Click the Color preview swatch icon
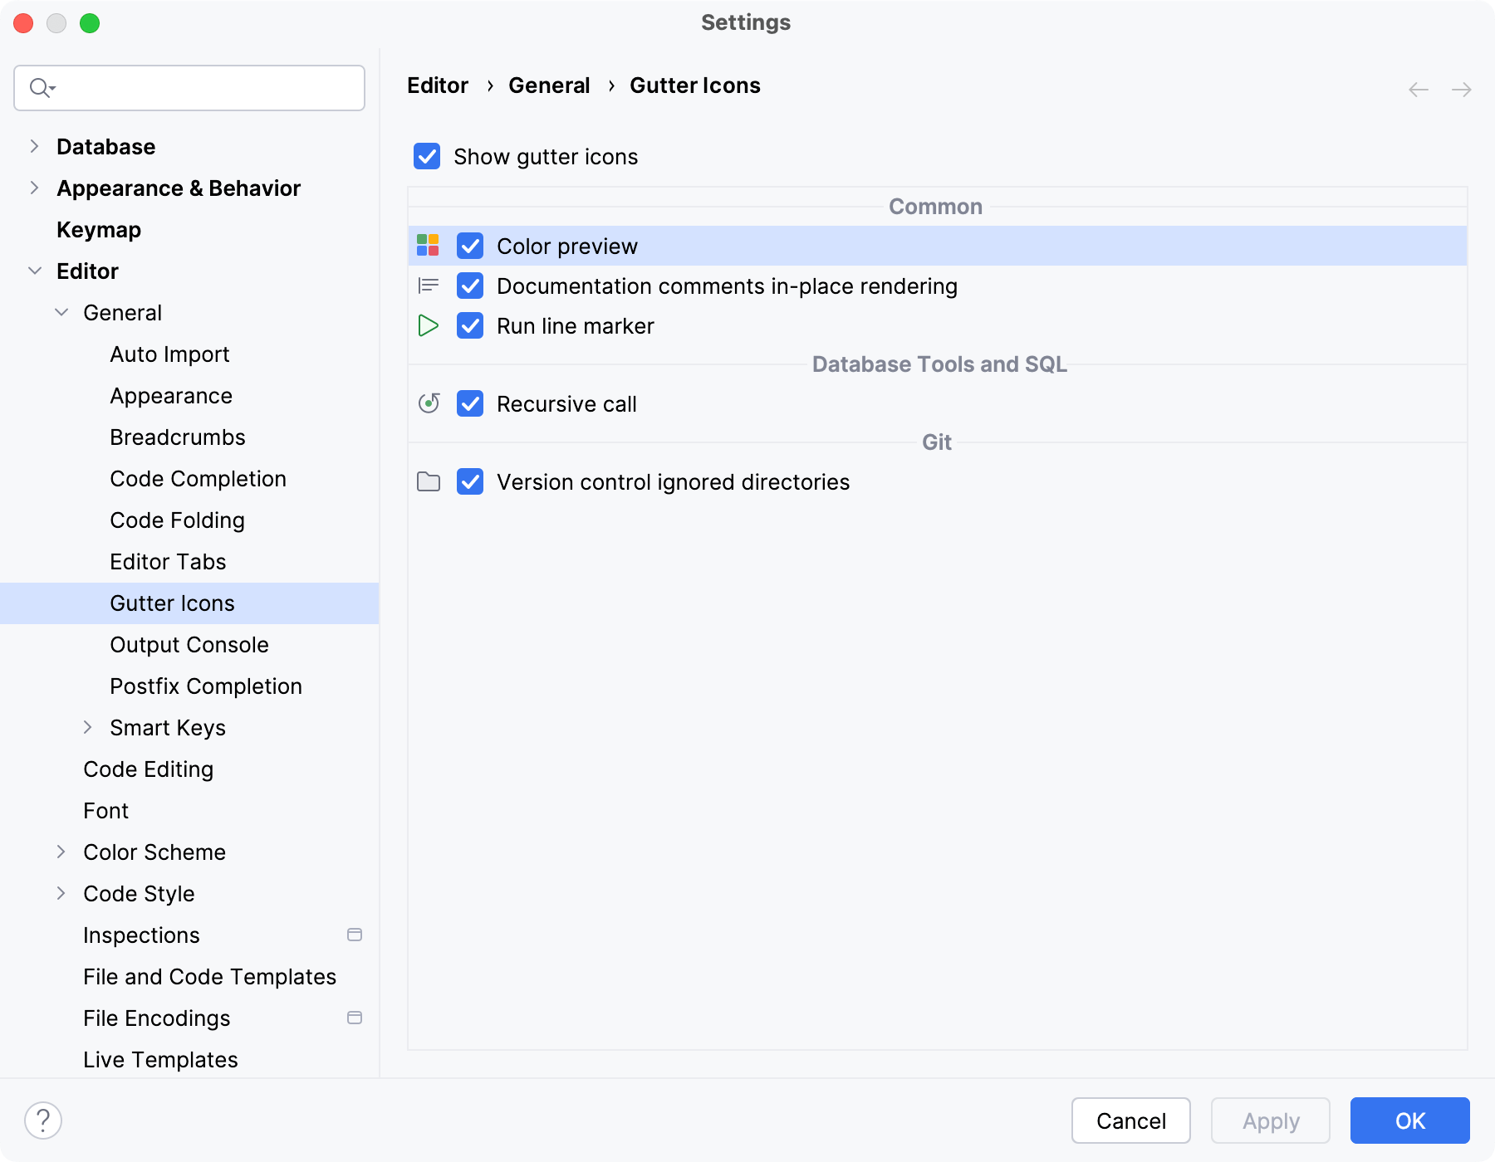This screenshot has width=1495, height=1162. (429, 246)
